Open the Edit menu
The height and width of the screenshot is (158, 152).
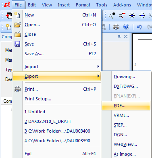pyautogui.click(x=32, y=5)
